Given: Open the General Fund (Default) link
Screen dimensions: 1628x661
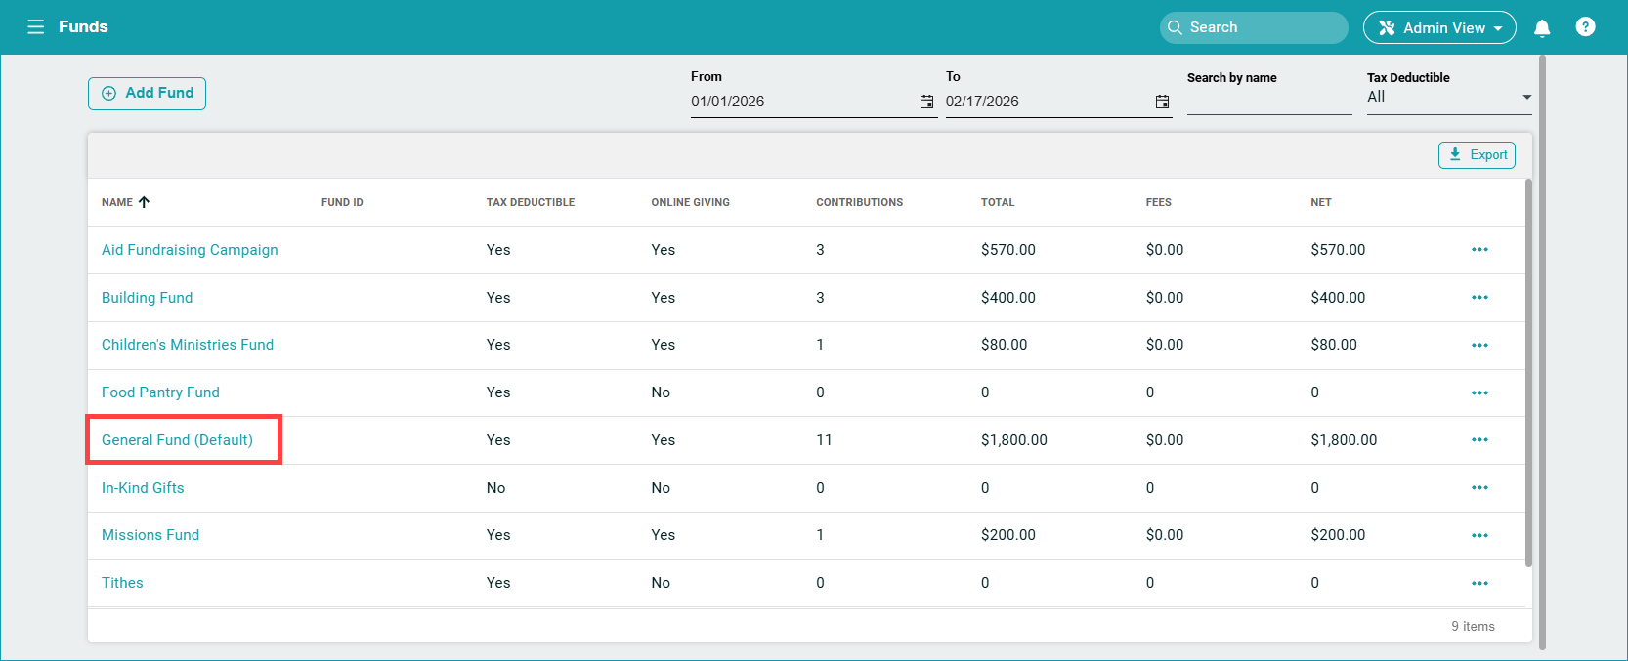Looking at the screenshot, I should tap(177, 440).
